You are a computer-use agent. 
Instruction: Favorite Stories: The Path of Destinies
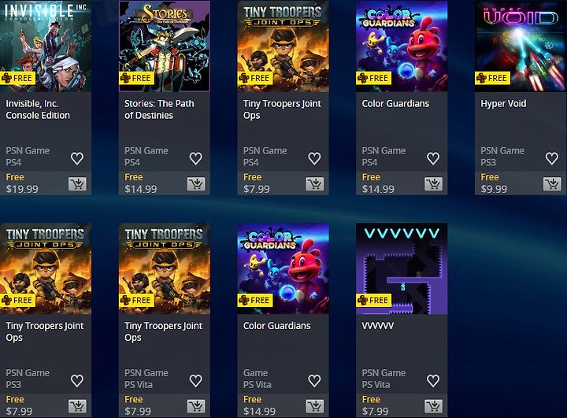(x=195, y=158)
